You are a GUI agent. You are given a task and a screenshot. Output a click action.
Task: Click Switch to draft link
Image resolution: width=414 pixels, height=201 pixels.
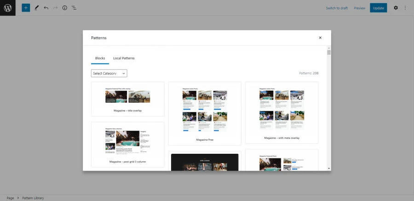pyautogui.click(x=337, y=8)
